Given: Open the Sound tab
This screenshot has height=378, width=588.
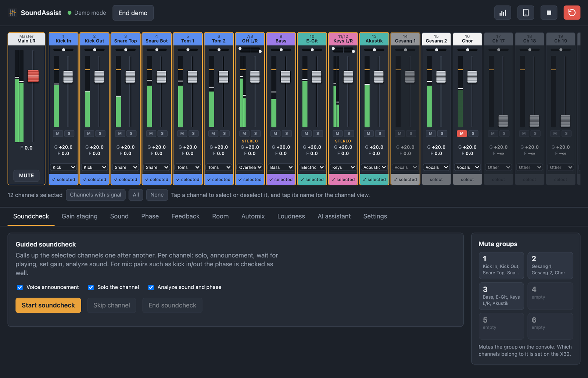Looking at the screenshot, I should [119, 216].
